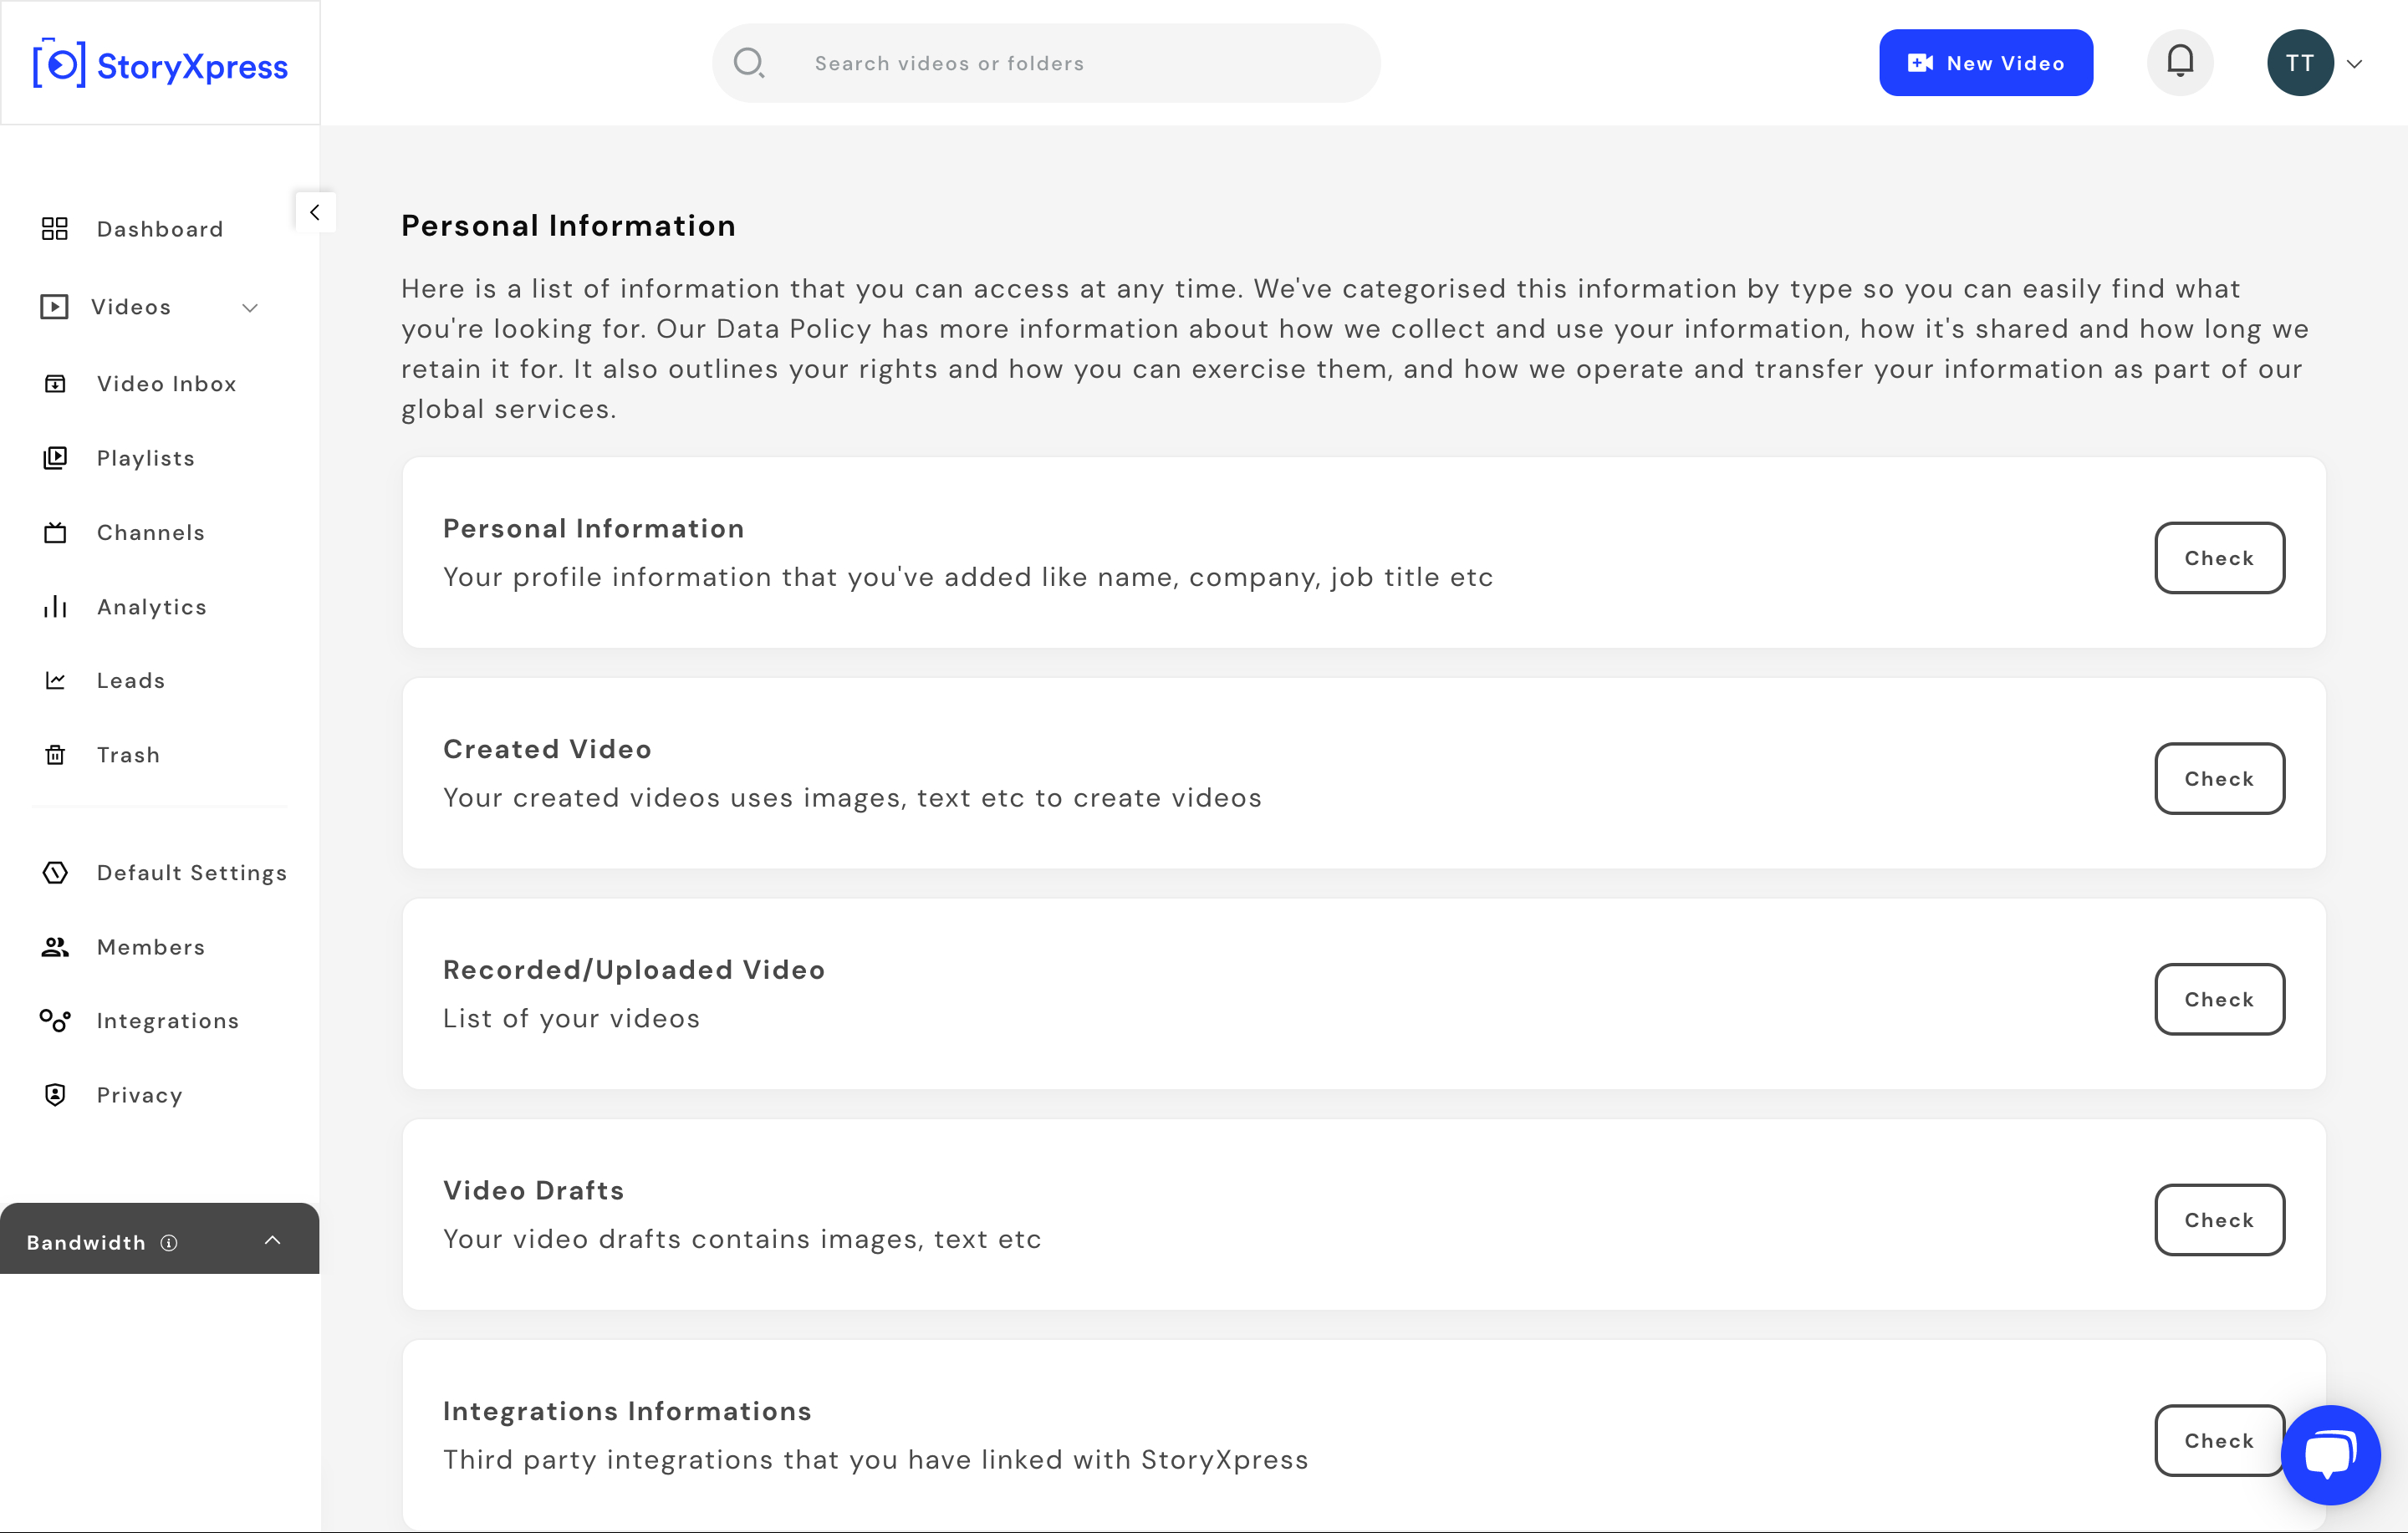Check Recorded/Uploaded Video data
2408x1533 pixels.
click(2219, 999)
